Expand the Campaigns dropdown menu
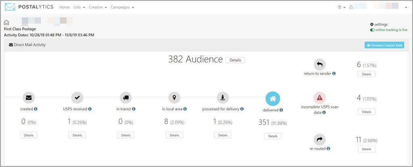Image resolution: width=413 pixels, height=167 pixels. pyautogui.click(x=122, y=7)
